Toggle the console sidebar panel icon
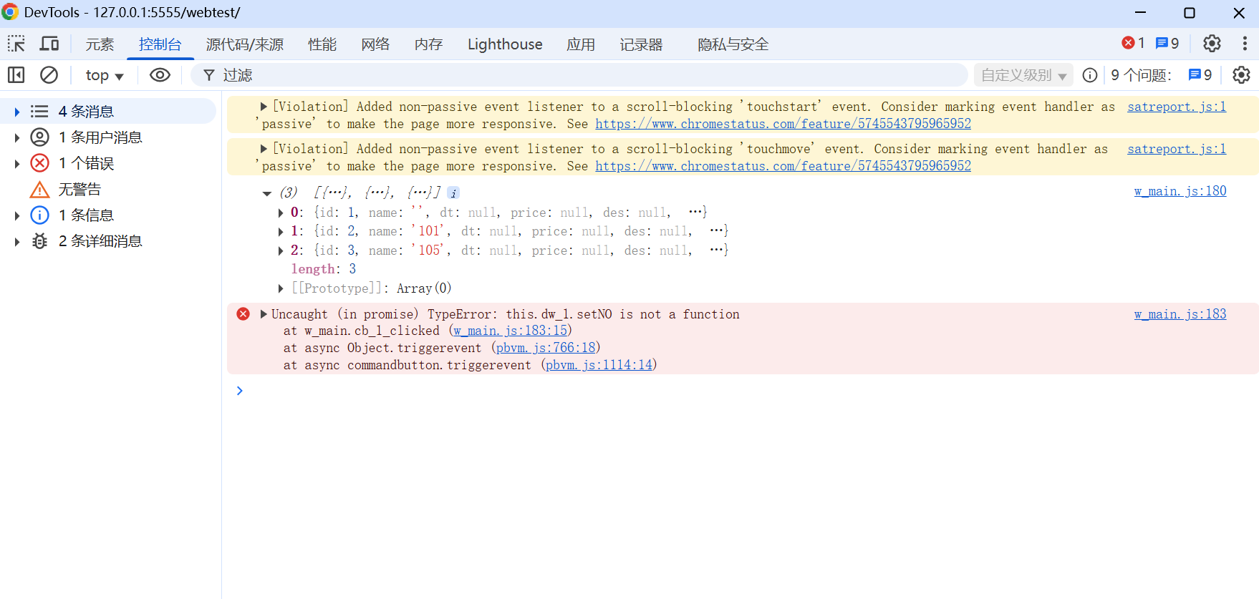 click(16, 75)
